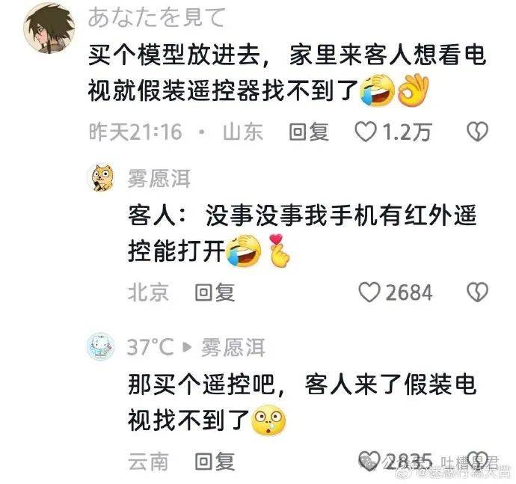Reply to the 37°C comment via 回复
This screenshot has height=484, width=516.
(215, 461)
